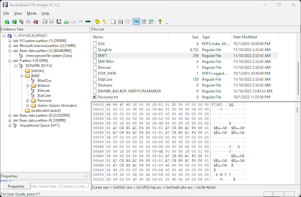
Task: Expand Basic data partition (6) [200MB]
Action: click(10, 120)
